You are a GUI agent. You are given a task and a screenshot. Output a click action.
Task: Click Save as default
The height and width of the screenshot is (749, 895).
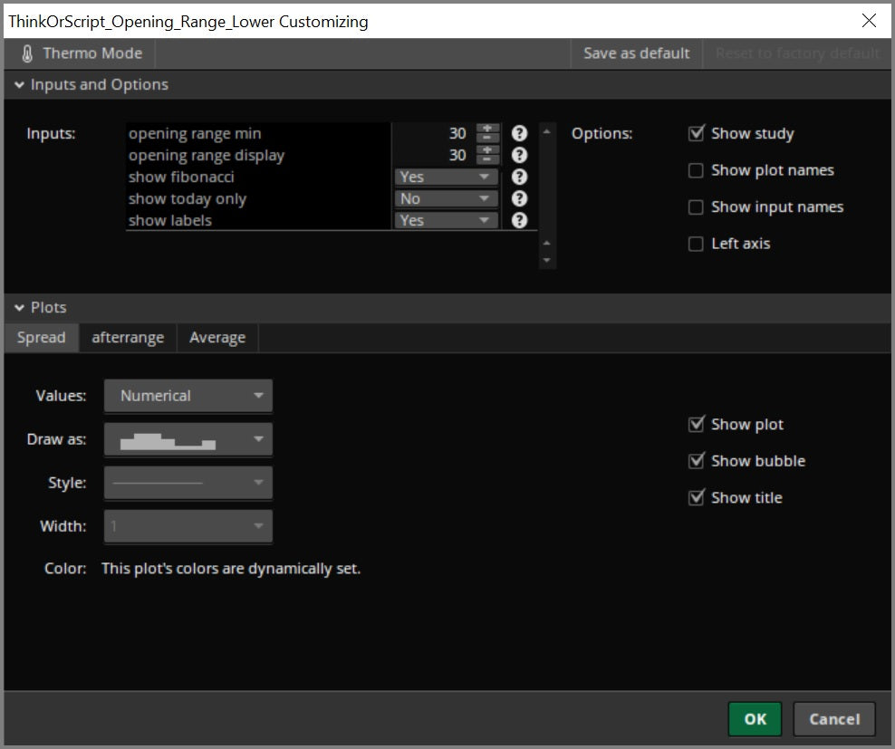pos(637,53)
